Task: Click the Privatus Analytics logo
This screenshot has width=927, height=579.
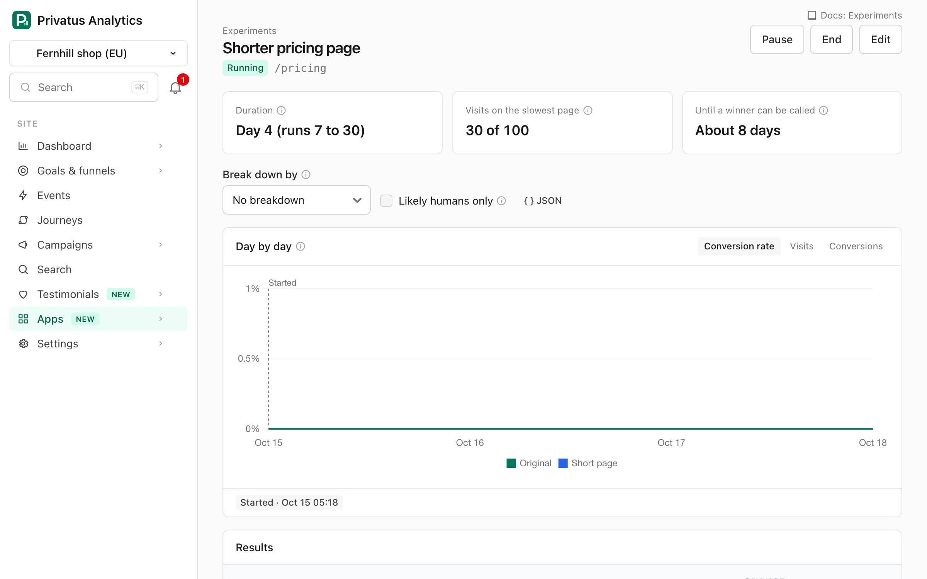Action: coord(22,20)
